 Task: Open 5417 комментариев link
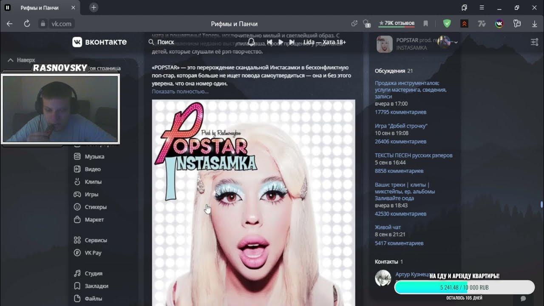399,244
